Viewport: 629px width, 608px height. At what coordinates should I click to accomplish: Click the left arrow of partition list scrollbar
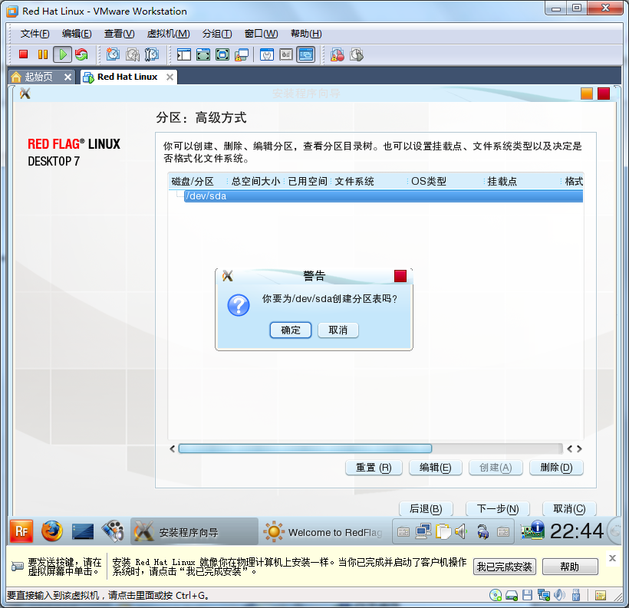(172, 449)
